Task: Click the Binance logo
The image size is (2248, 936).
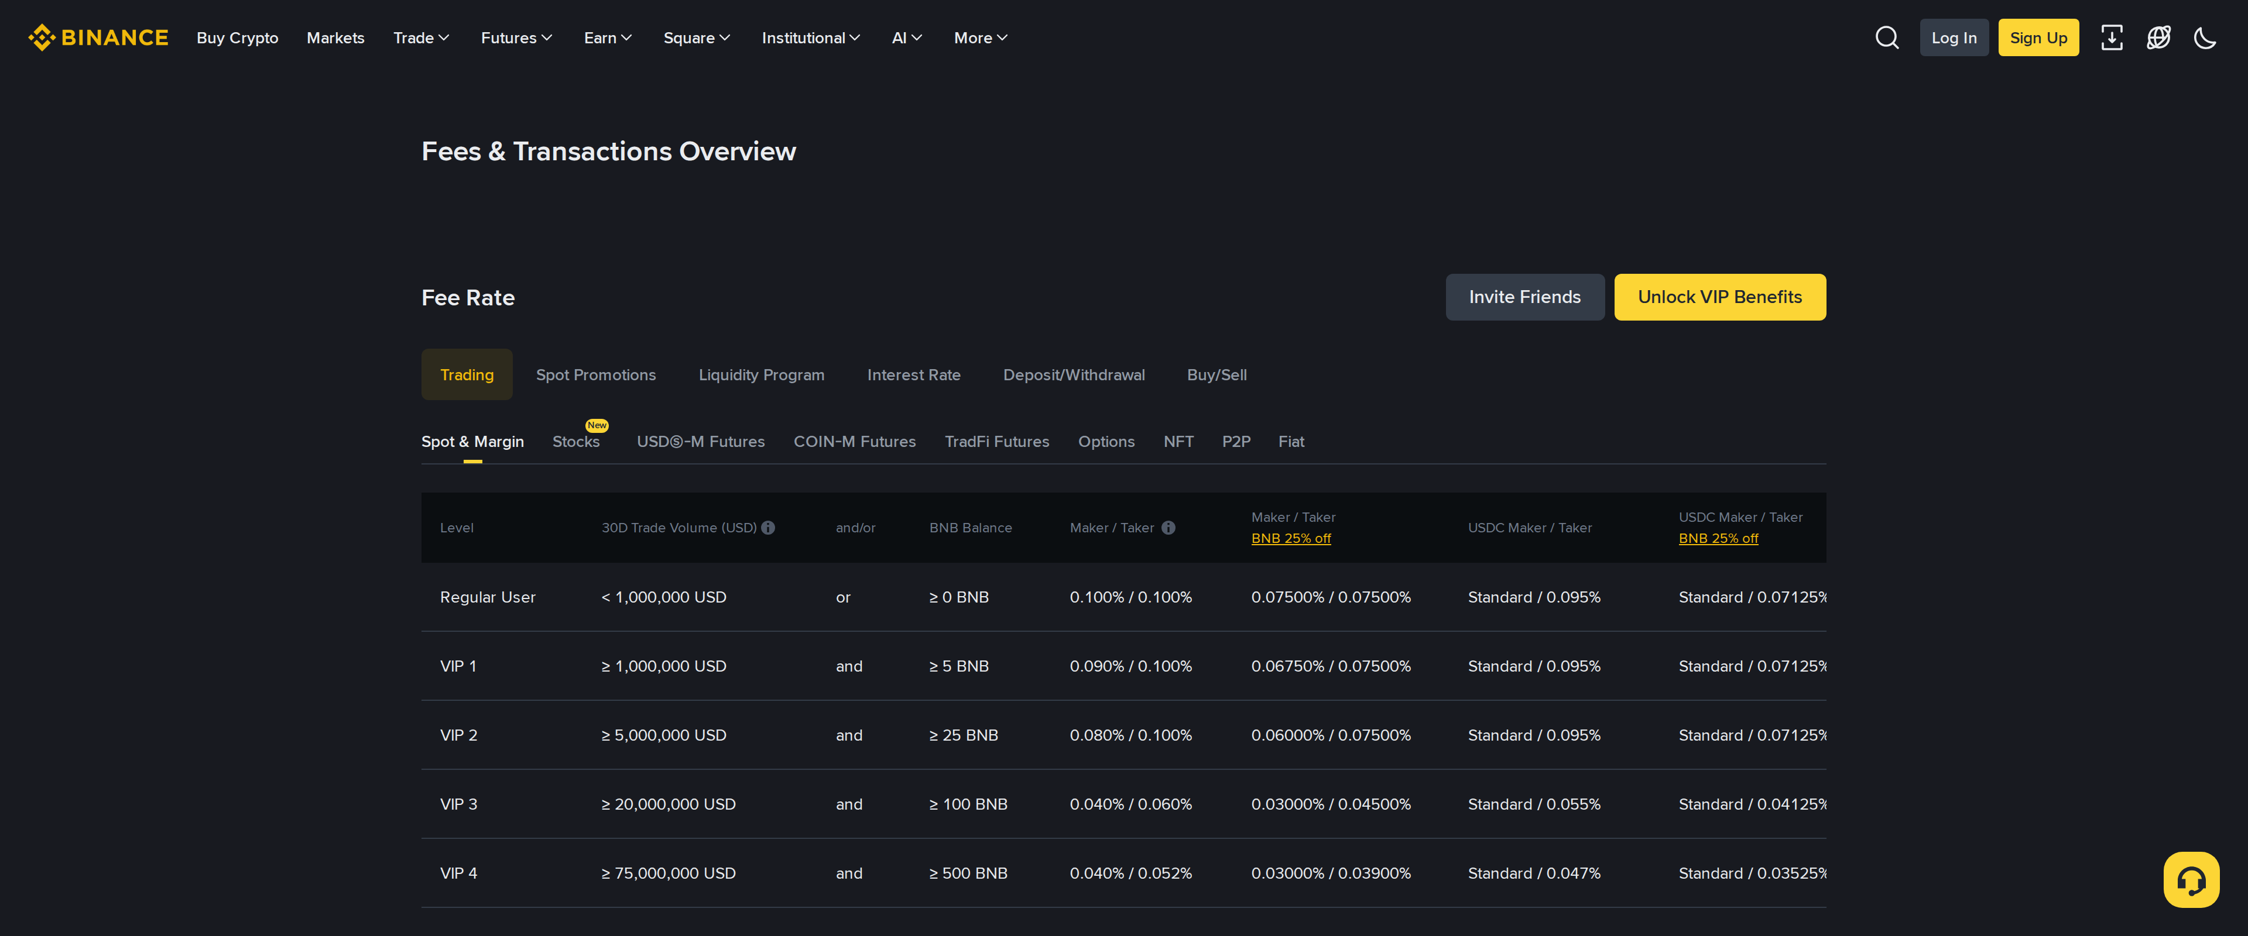Action: point(98,37)
